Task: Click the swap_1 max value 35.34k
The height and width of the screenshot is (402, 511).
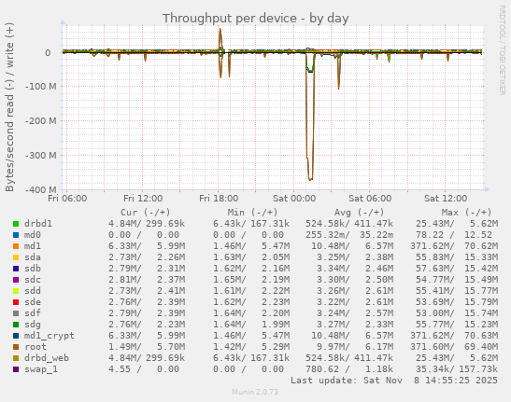Action: (x=435, y=369)
